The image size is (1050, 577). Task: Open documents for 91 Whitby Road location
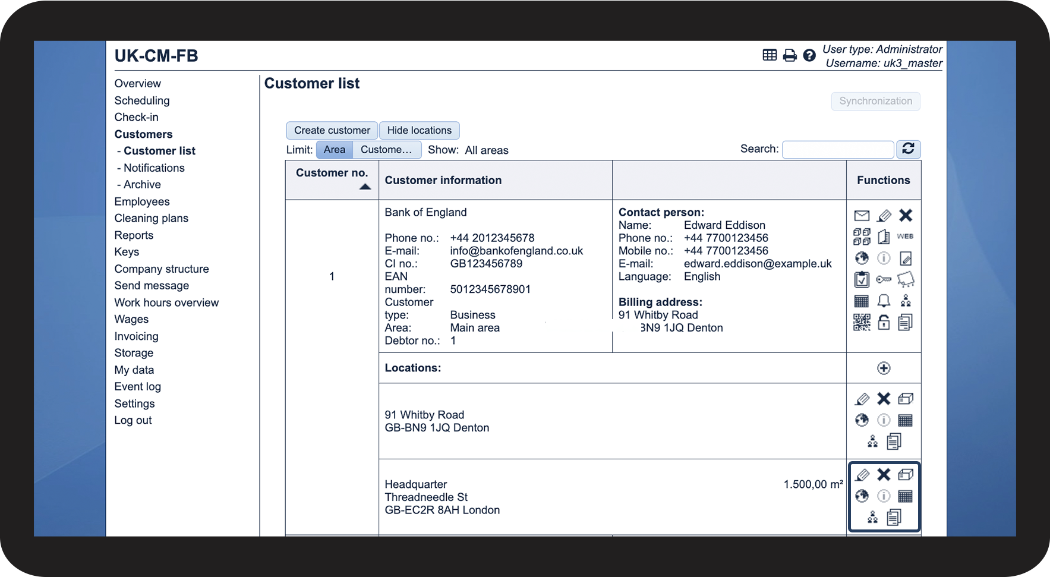tap(894, 442)
